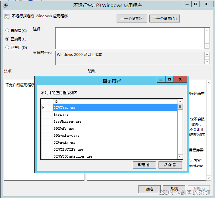Select the SoftManager.exe entry
215x198 pixels.
tap(115, 122)
